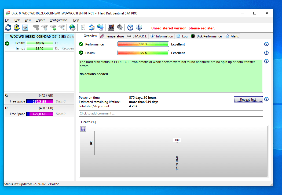Click the disk with clock test icon
282x195 pixels.
(45, 28)
